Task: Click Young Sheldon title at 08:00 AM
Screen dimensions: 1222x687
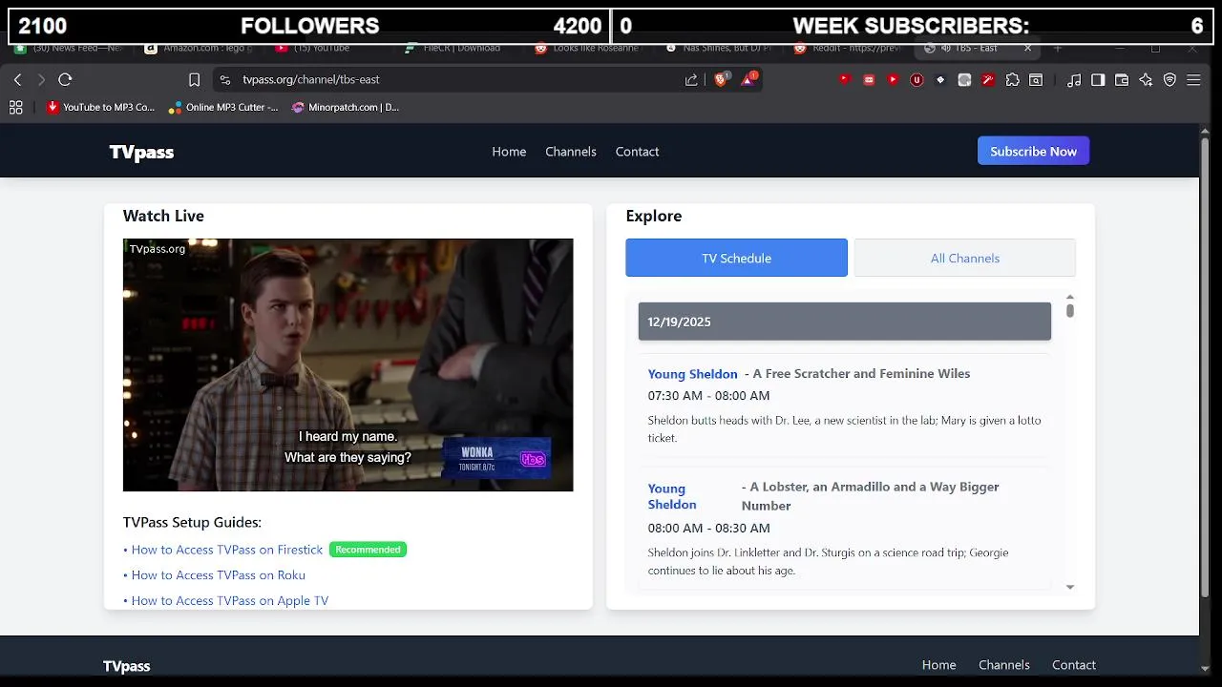Action: [x=672, y=496]
